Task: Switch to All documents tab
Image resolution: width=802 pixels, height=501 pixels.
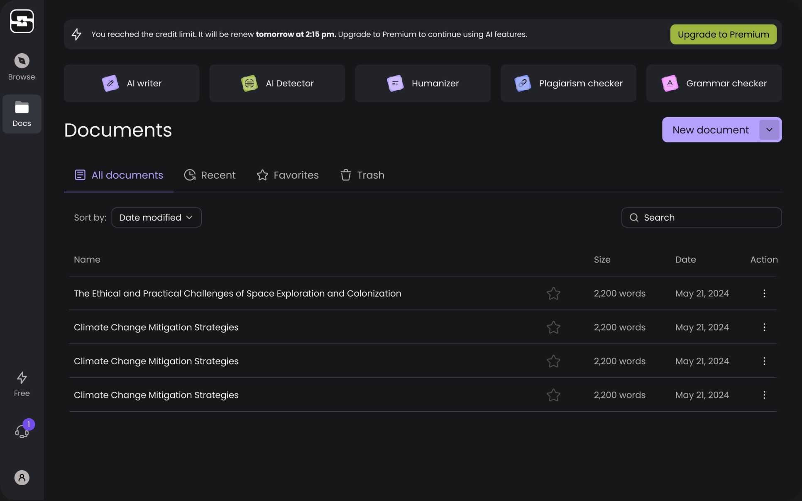Action: tap(119, 175)
